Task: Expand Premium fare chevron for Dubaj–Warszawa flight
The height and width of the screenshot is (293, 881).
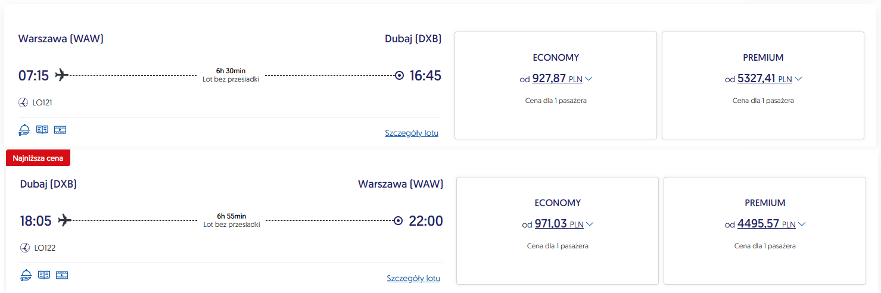Action: [802, 224]
